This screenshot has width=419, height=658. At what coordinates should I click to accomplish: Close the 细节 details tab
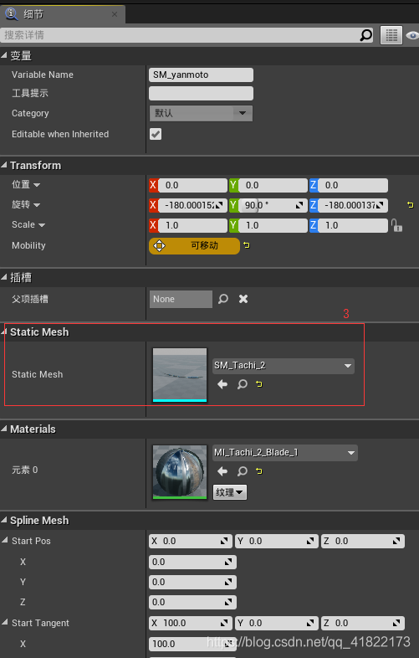pyautogui.click(x=115, y=14)
